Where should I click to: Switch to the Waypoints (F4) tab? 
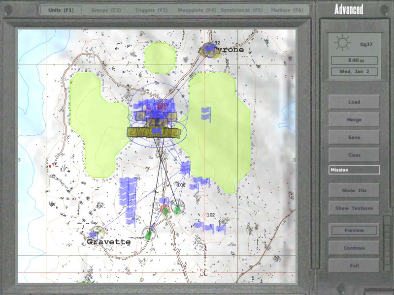pos(197,10)
